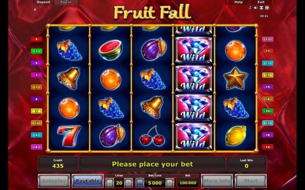Click the gold star symbol
This screenshot has width=305, height=190.
point(235,78)
